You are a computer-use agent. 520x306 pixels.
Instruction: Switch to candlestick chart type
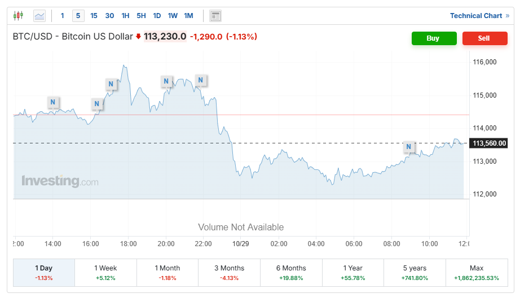(x=19, y=16)
